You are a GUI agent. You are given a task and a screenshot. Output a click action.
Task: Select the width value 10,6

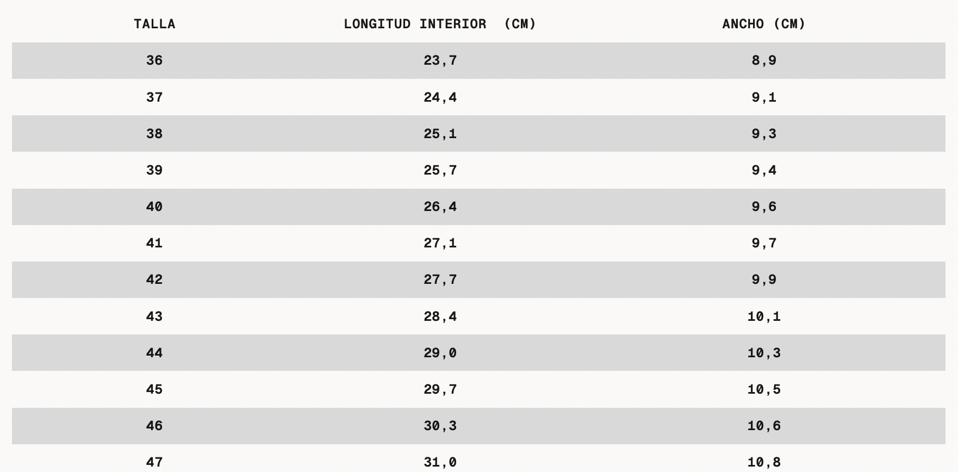pyautogui.click(x=763, y=426)
